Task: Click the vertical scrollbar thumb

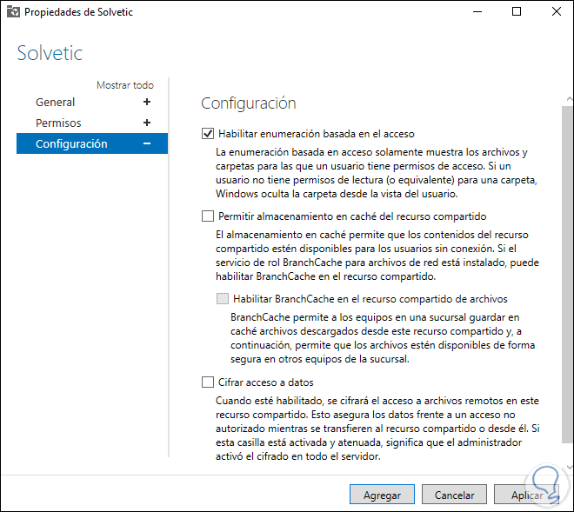Action: click(567, 275)
